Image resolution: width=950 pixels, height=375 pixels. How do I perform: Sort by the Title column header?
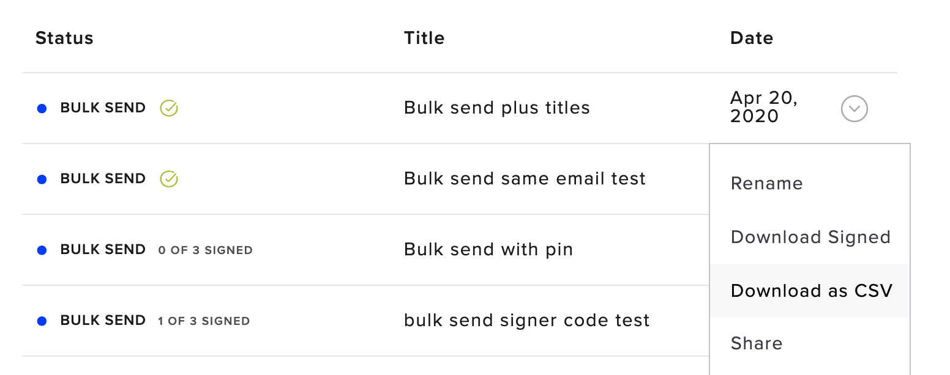pyautogui.click(x=424, y=38)
